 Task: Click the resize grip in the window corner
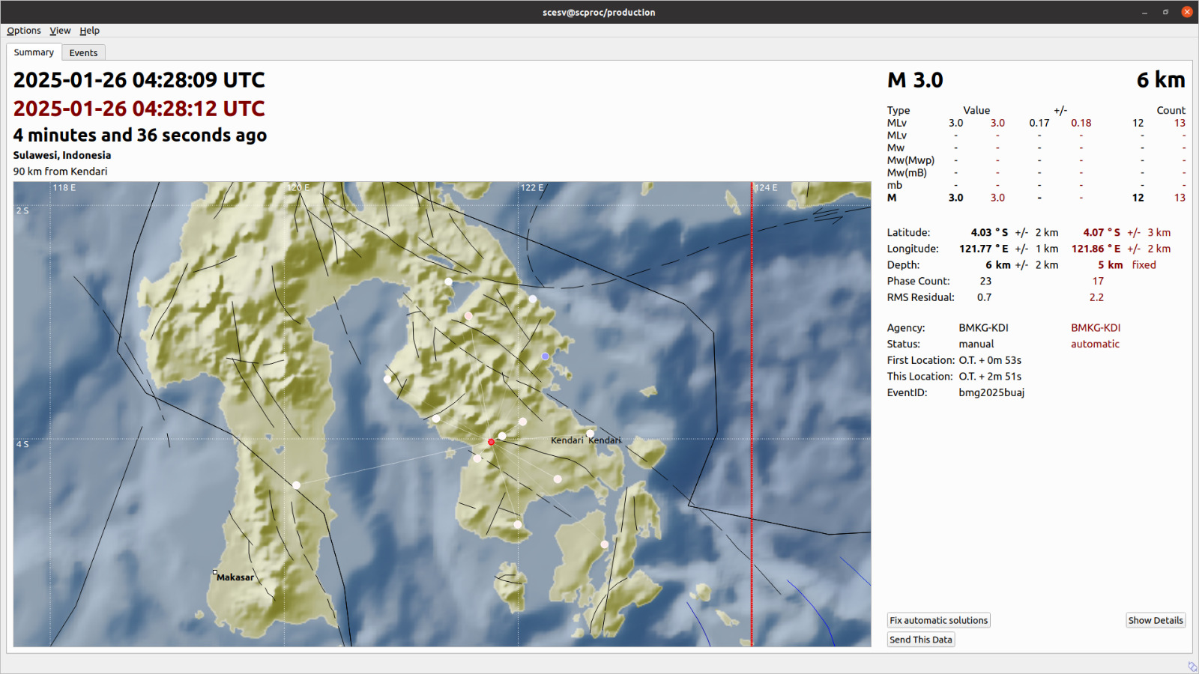pos(1192,667)
